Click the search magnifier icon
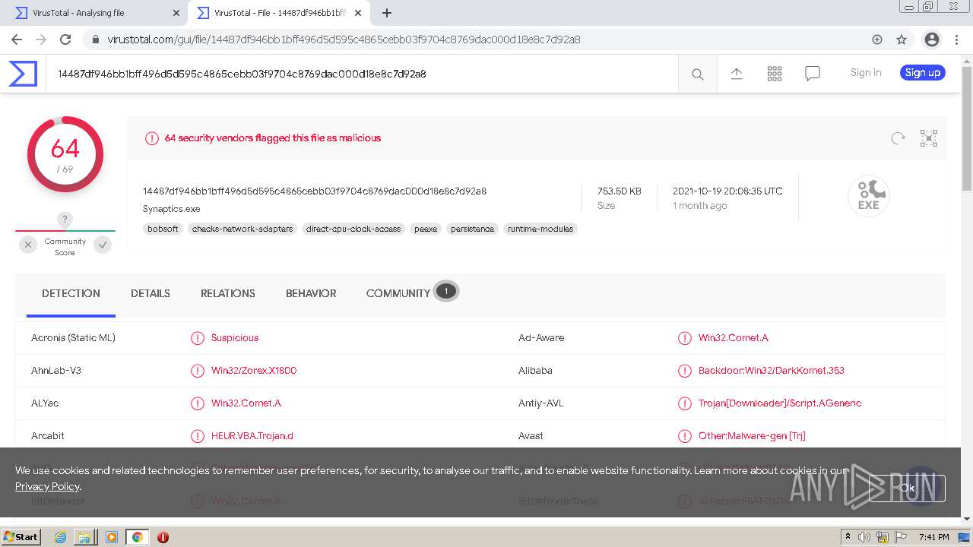Image resolution: width=973 pixels, height=547 pixels. [697, 74]
